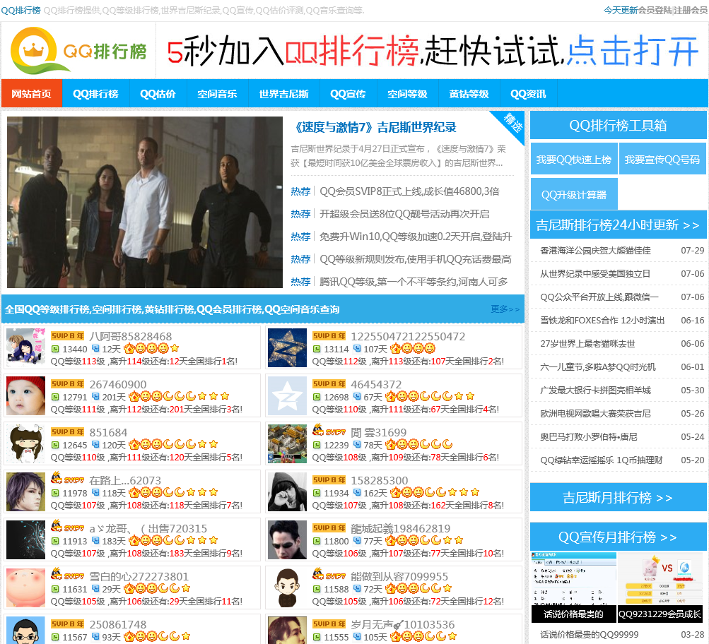Open 香港海洋公园庆贺大熊猫佳佳 article

[595, 250]
